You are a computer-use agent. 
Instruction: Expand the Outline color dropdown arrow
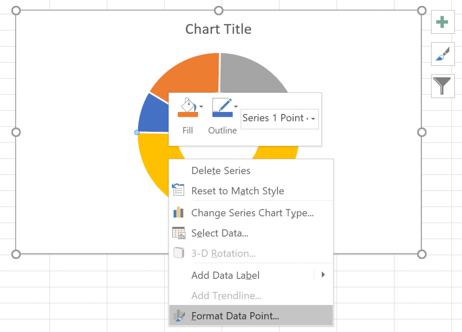pyautogui.click(x=236, y=107)
